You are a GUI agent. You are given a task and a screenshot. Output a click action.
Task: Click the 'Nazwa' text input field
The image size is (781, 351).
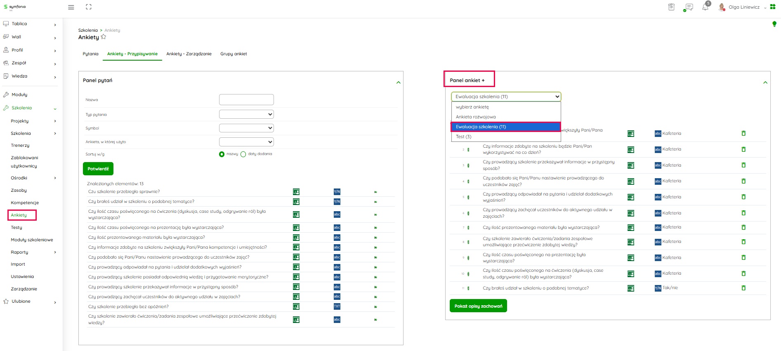(246, 99)
